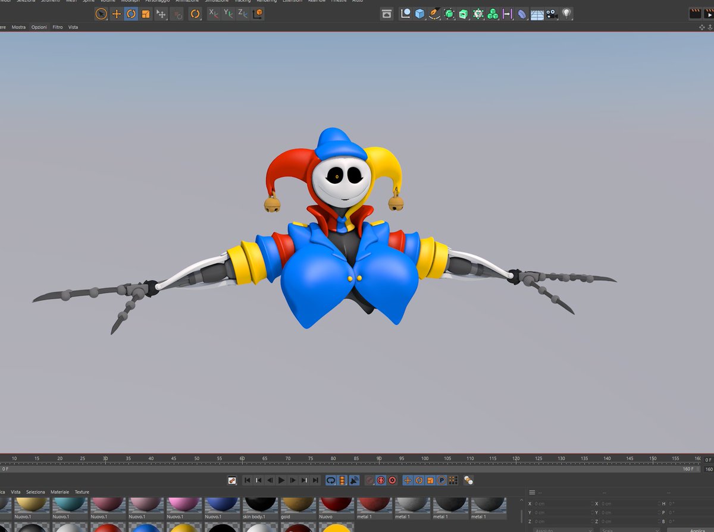
Task: Select the magenta Nuovo.1 material
Action: [x=184, y=509]
